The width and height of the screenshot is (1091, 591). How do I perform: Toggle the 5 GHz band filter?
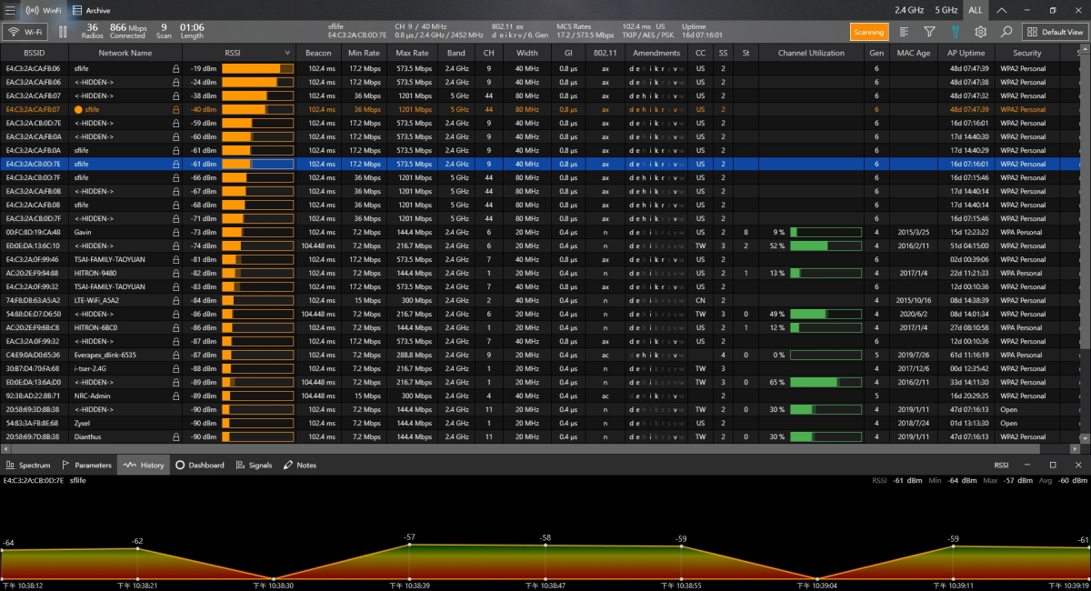pos(946,10)
